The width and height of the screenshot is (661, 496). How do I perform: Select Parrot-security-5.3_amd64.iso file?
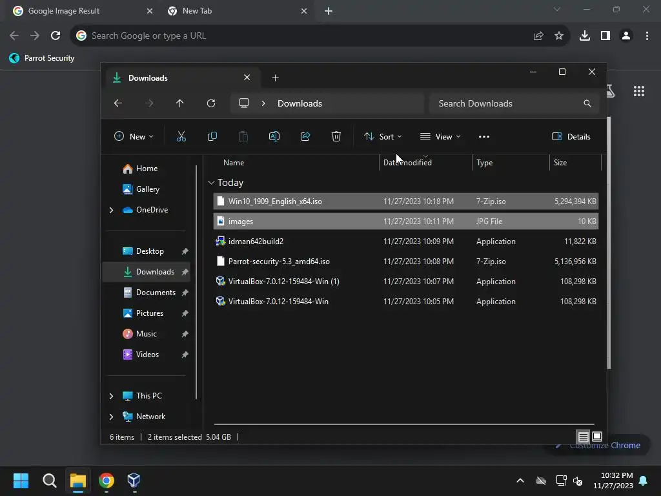point(406,262)
